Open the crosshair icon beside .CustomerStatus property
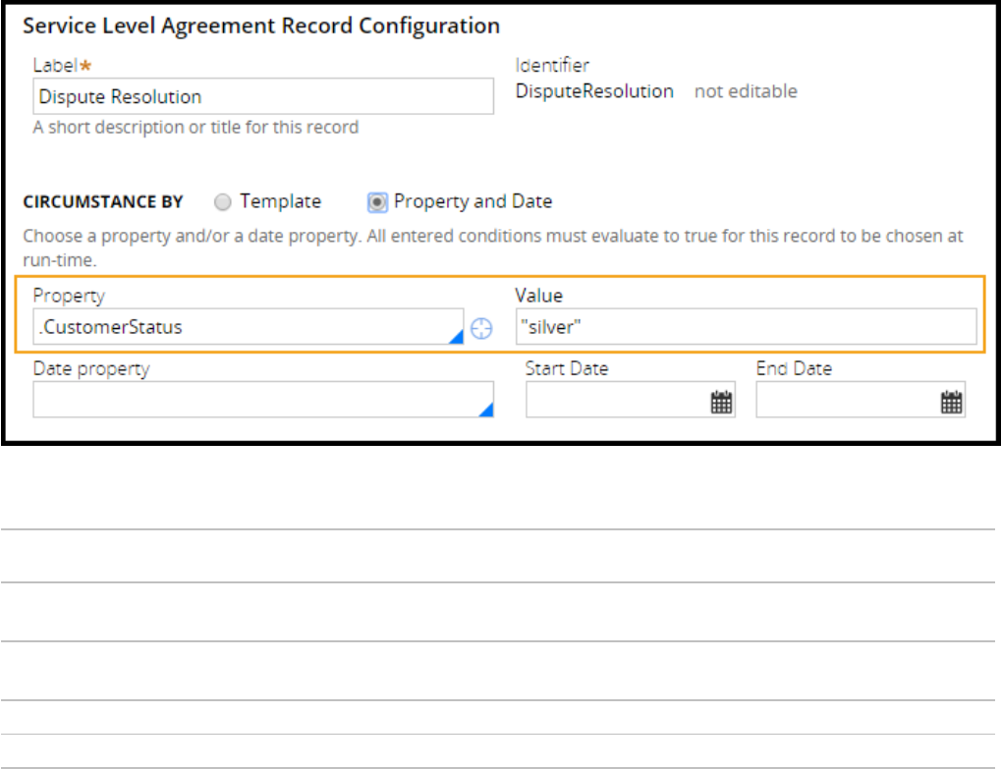 point(481,329)
